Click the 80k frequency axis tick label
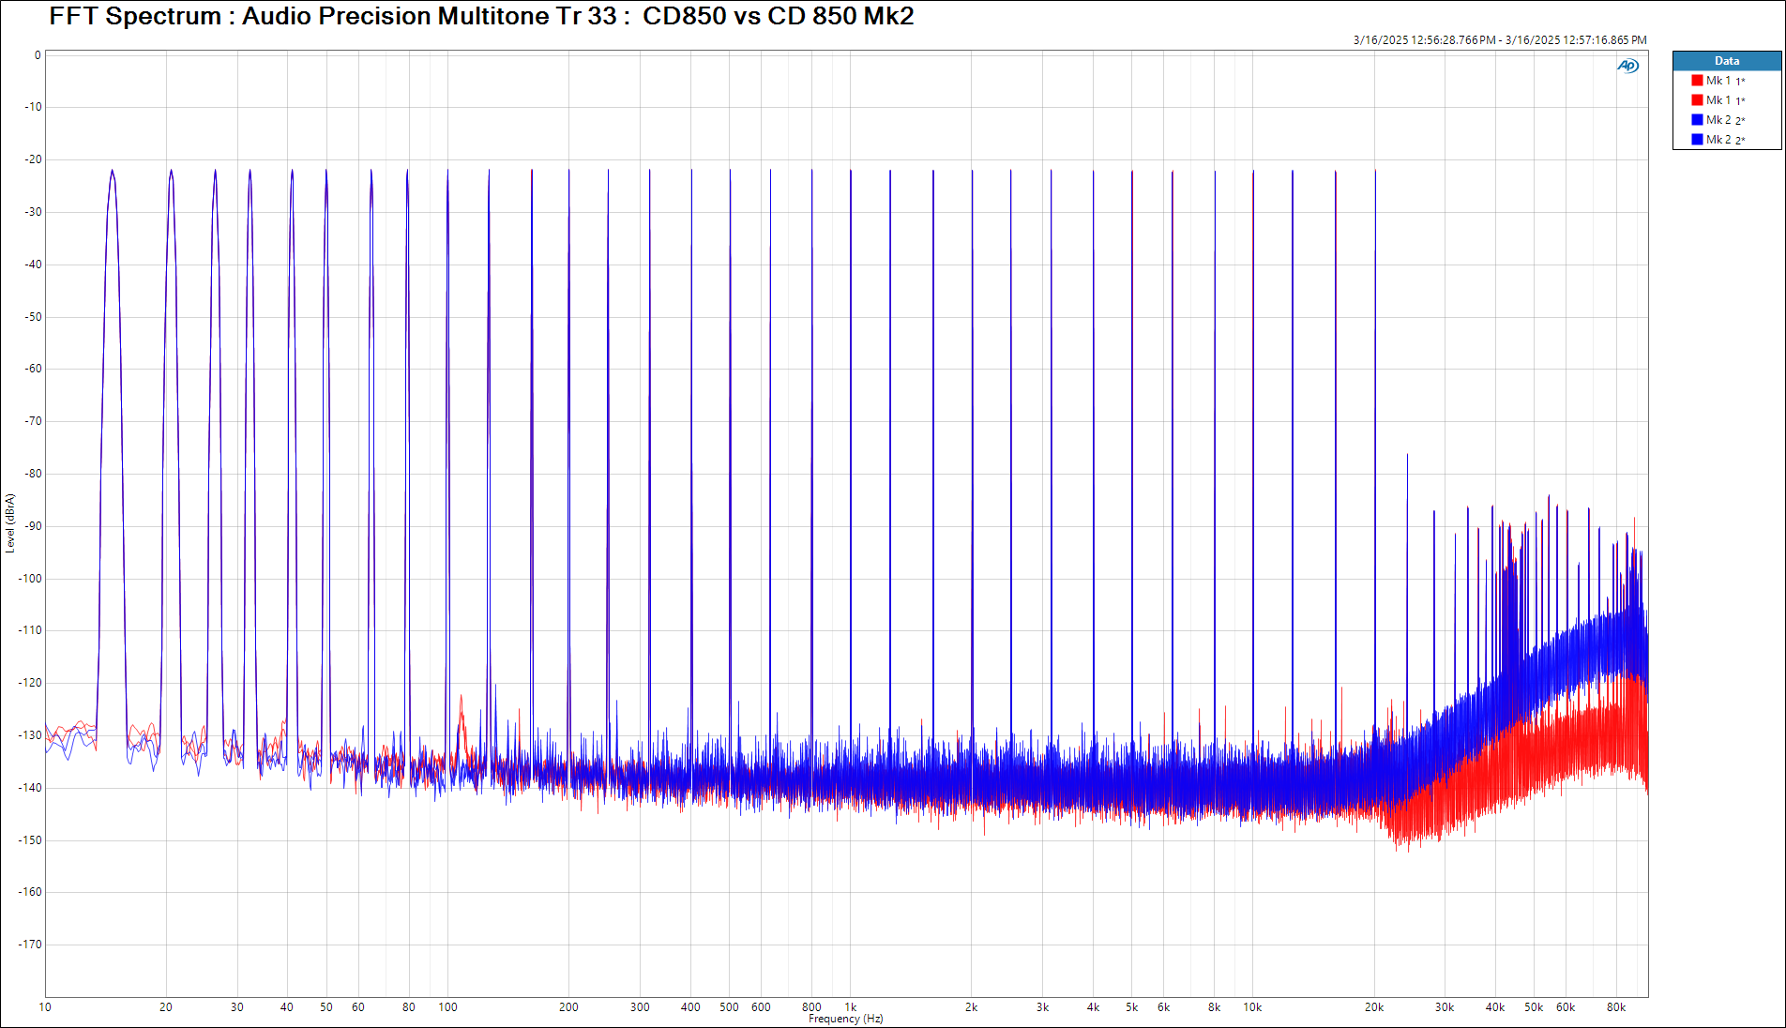This screenshot has width=1786, height=1028. (x=1616, y=1007)
